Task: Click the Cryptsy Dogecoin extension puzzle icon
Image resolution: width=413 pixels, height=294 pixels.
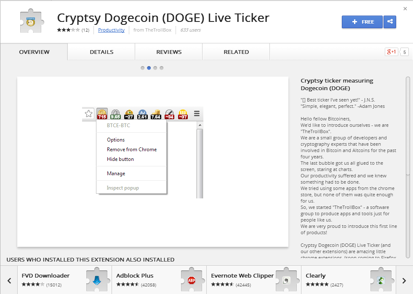Action: (32, 21)
